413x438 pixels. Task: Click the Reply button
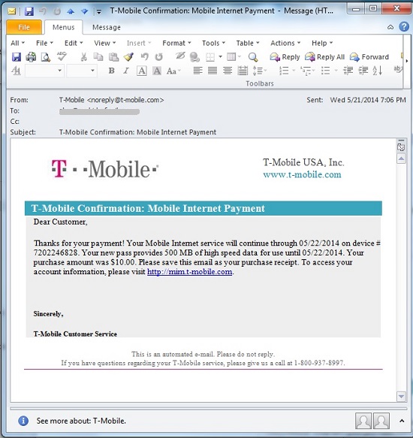tap(285, 57)
